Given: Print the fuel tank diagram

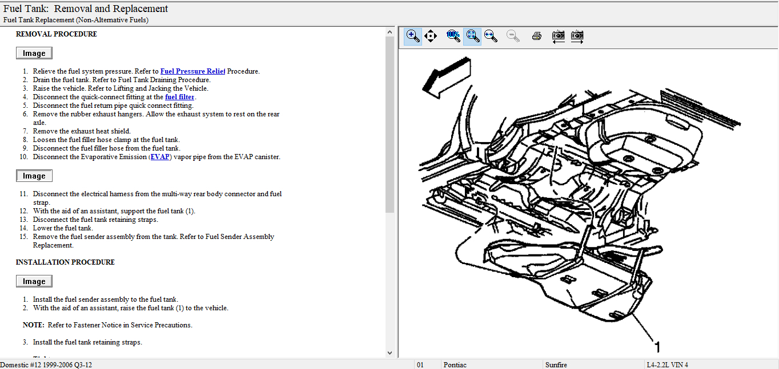Looking at the screenshot, I should coord(536,36).
